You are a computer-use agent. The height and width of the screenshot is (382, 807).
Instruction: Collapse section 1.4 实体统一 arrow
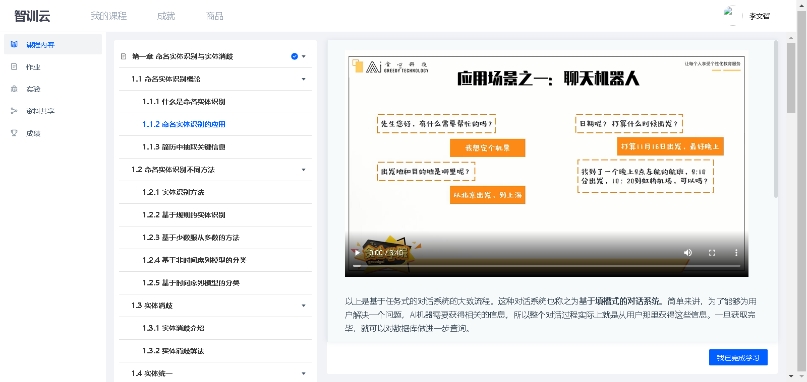304,373
